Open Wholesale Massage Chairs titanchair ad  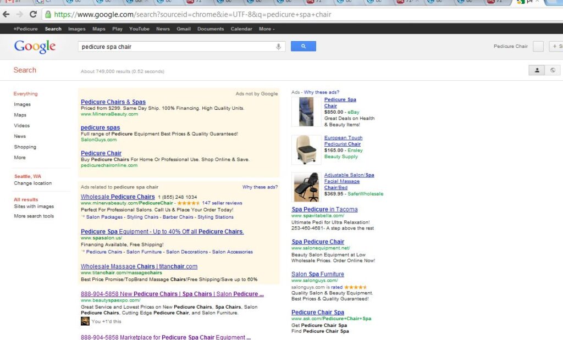(x=139, y=266)
